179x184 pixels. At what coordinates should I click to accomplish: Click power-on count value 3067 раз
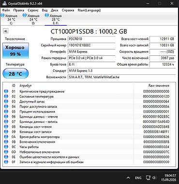pyautogui.click(x=163, y=58)
